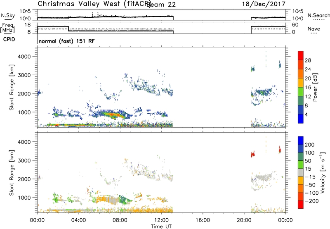Click the "24" Power colorbar value

[308, 69]
